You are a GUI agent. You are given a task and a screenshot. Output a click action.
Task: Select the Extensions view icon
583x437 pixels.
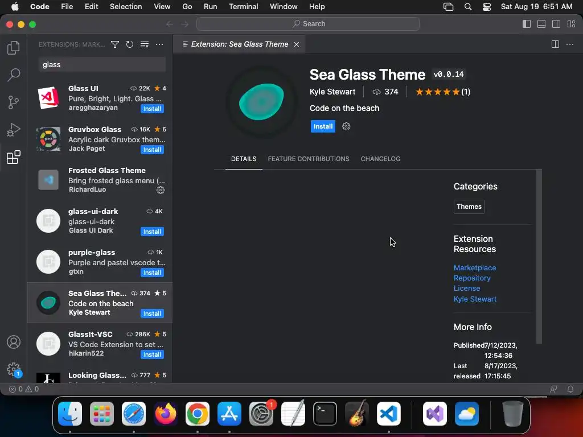pyautogui.click(x=14, y=157)
